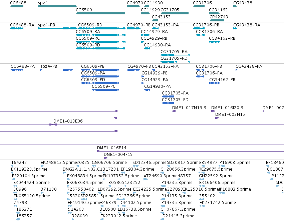
Task: Click the CG31705-RA transcript feature
Action: pyautogui.click(x=175, y=55)
